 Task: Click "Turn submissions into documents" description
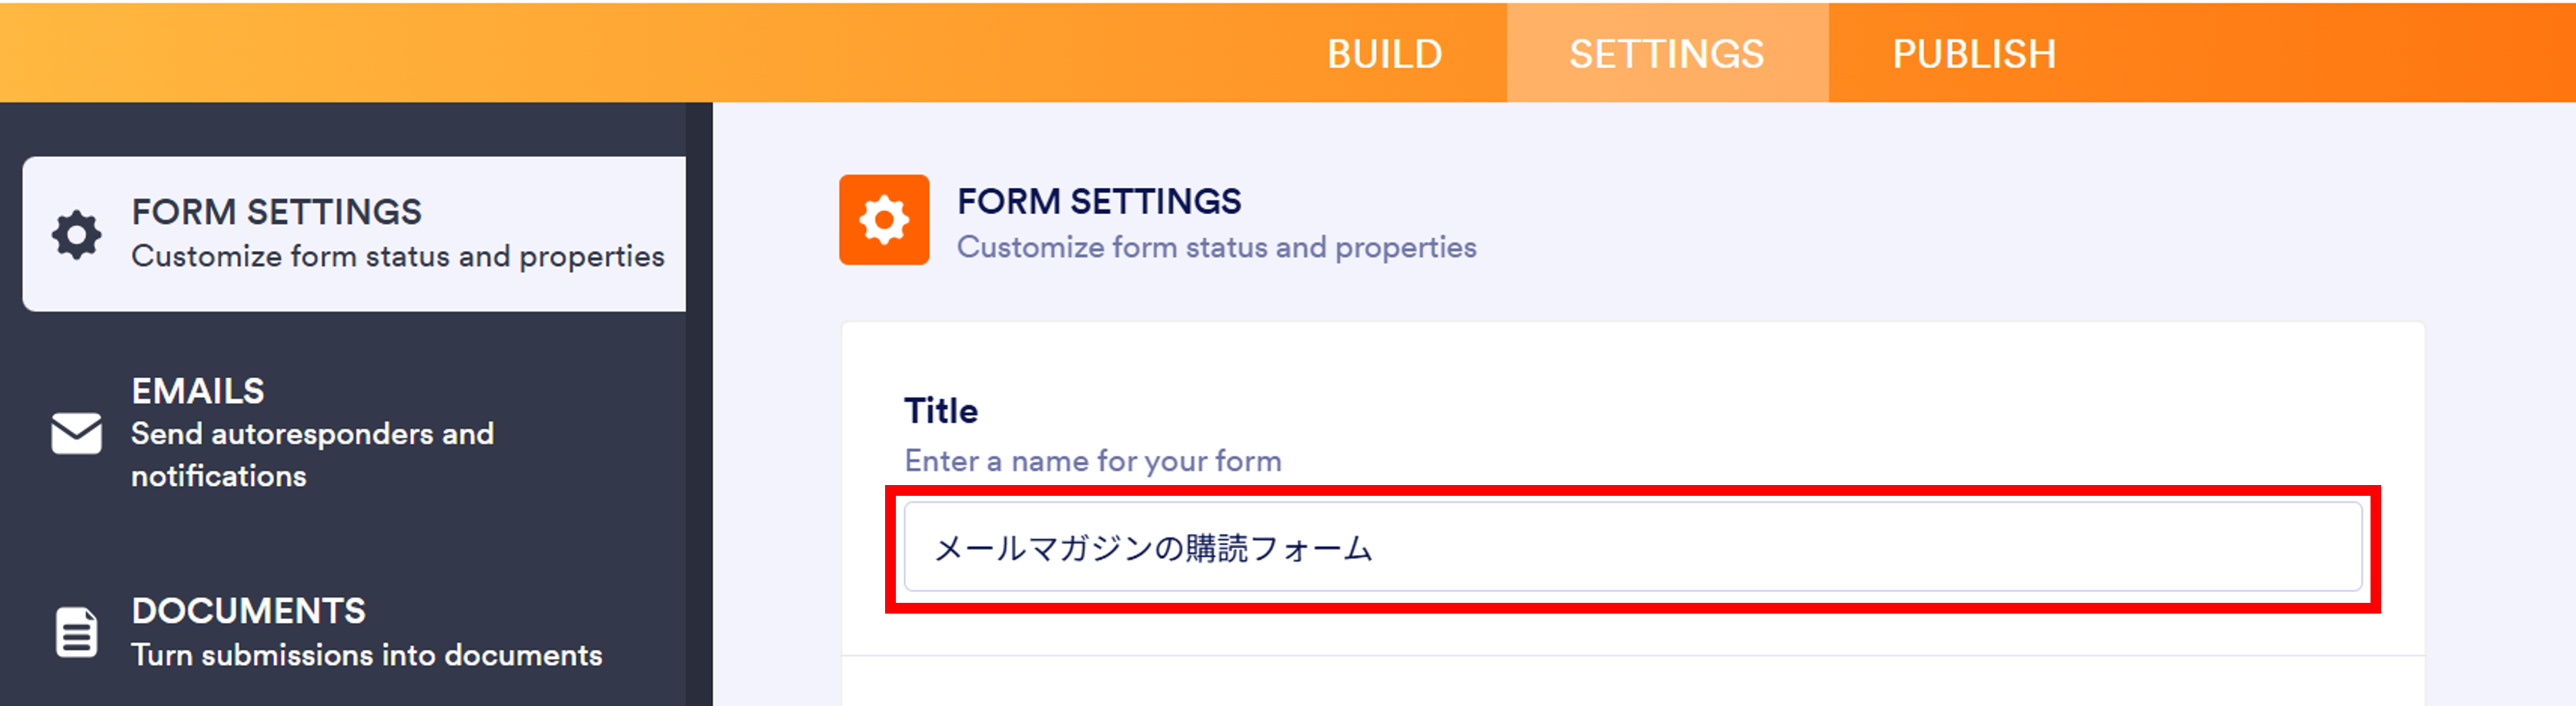point(366,655)
